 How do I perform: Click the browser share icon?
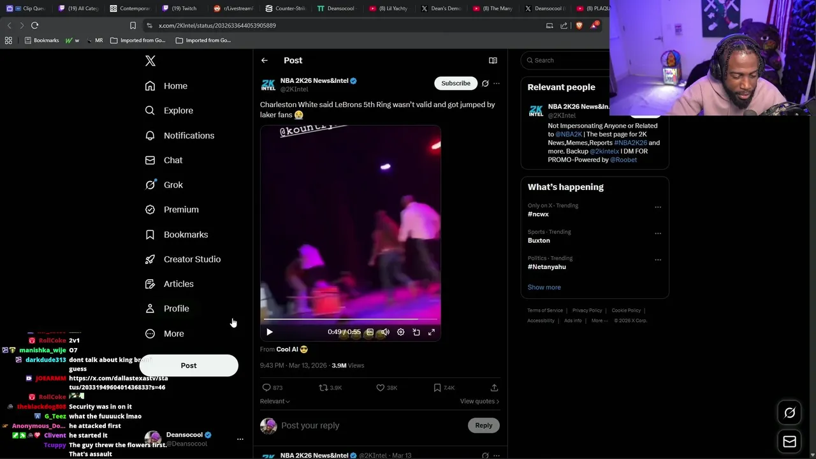[564, 25]
